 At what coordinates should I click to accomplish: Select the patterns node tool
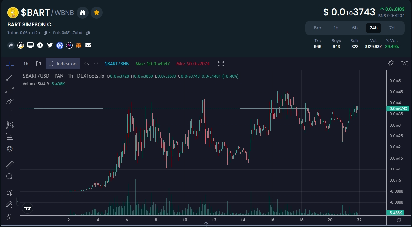[10, 125]
